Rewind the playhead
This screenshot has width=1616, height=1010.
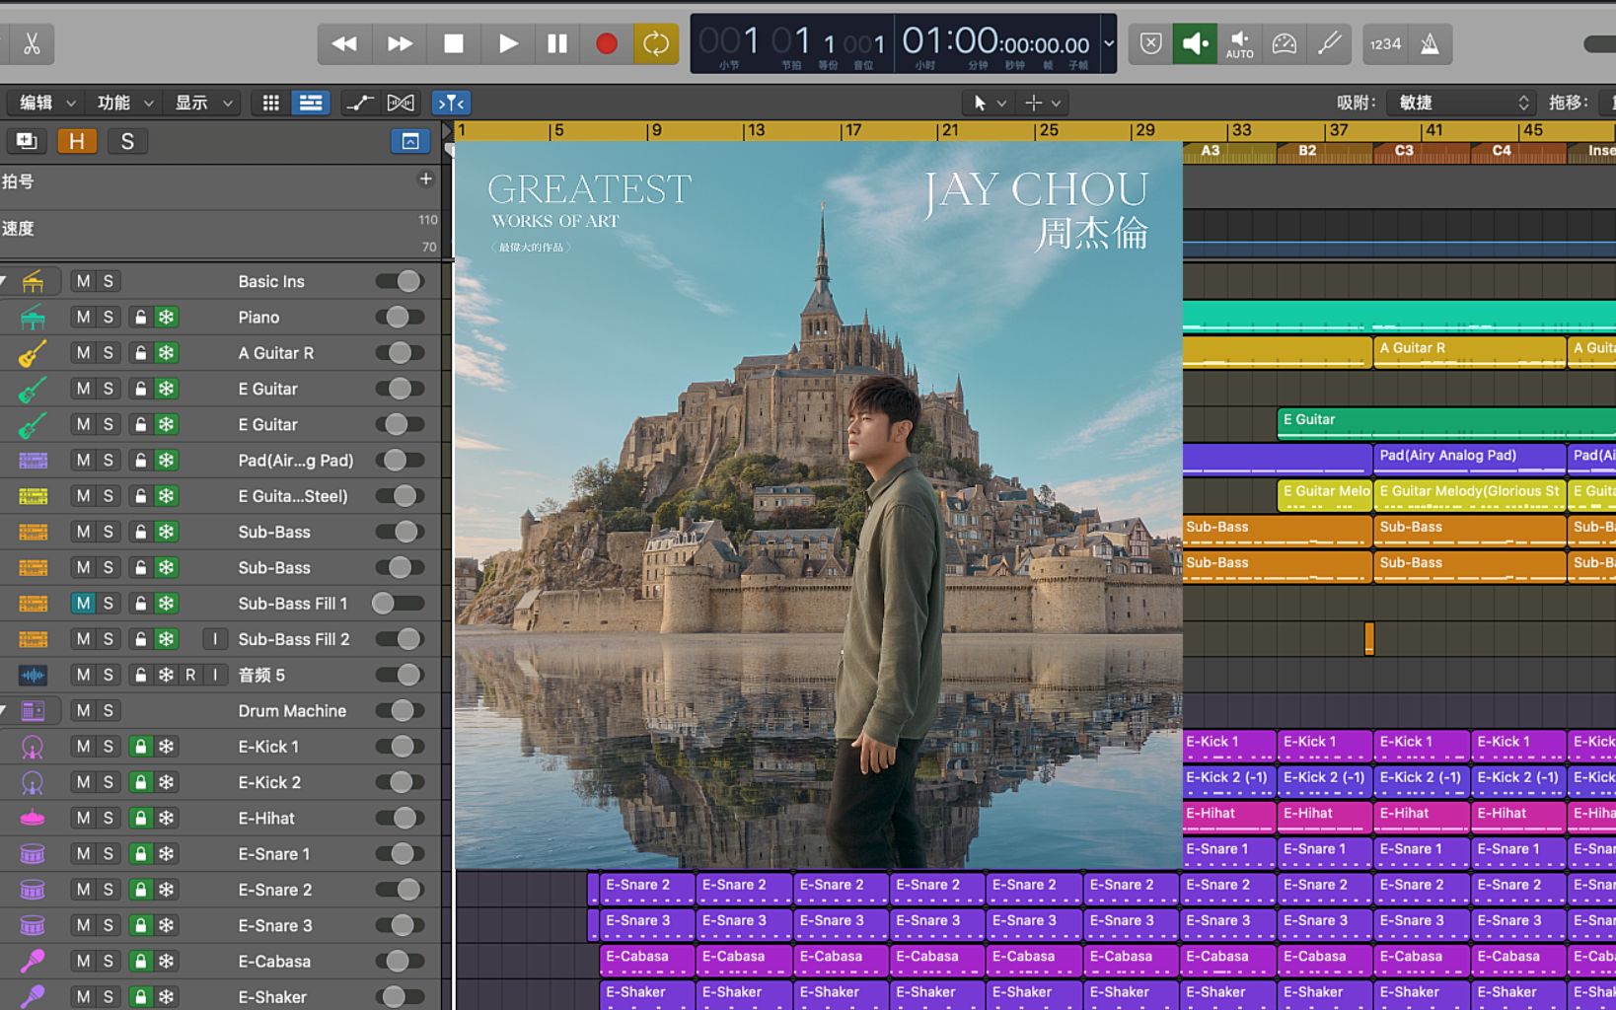point(344,44)
